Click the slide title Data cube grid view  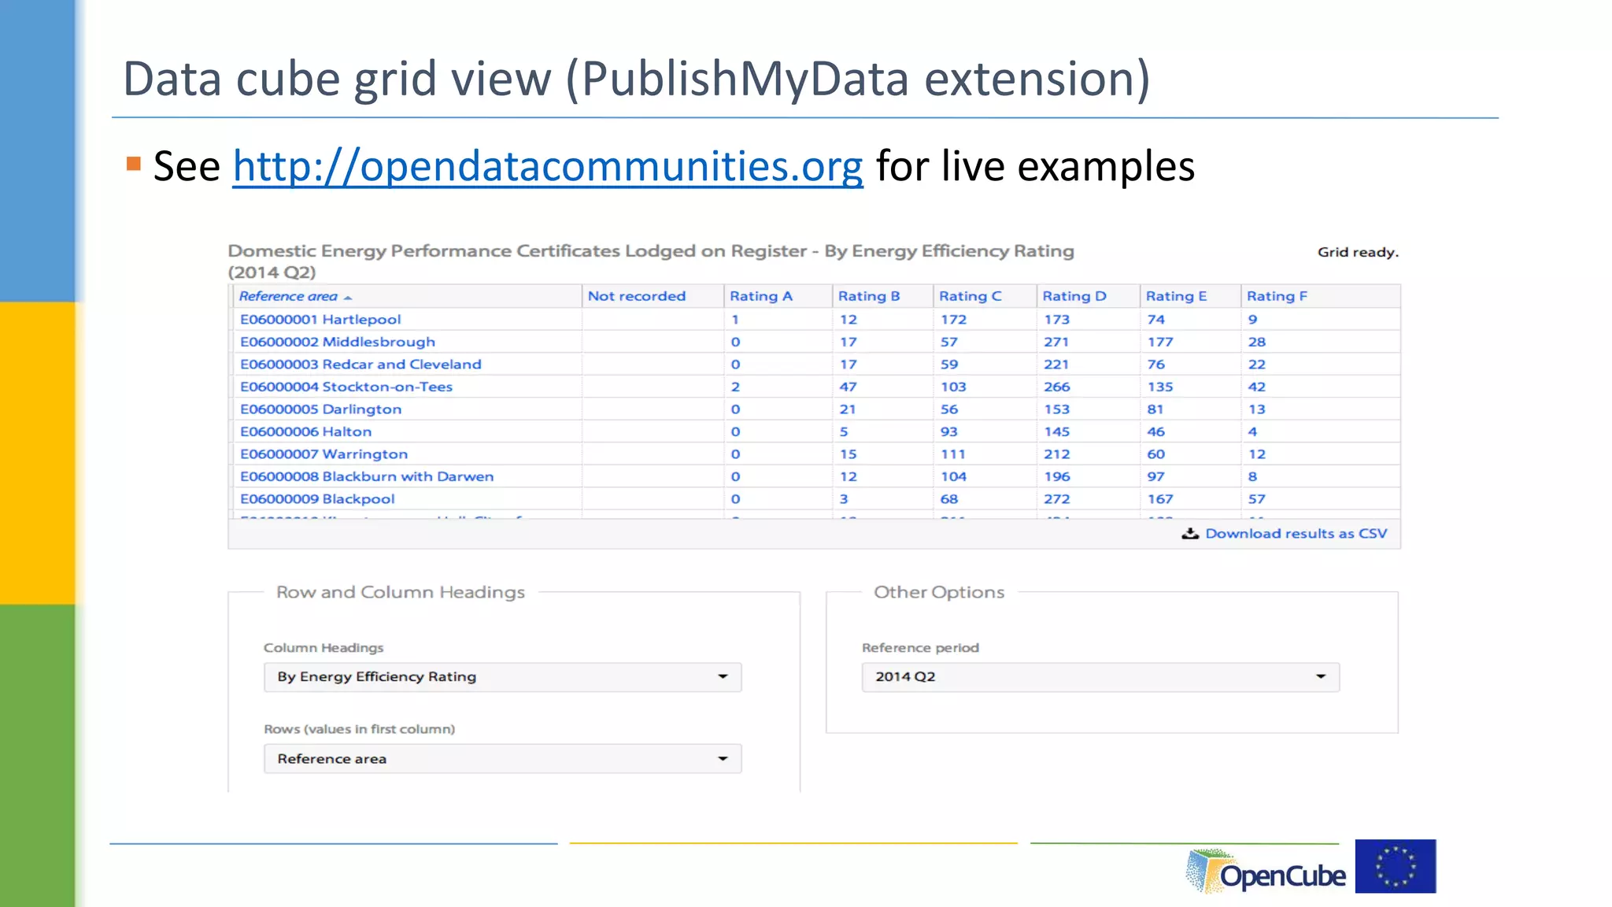(x=637, y=80)
